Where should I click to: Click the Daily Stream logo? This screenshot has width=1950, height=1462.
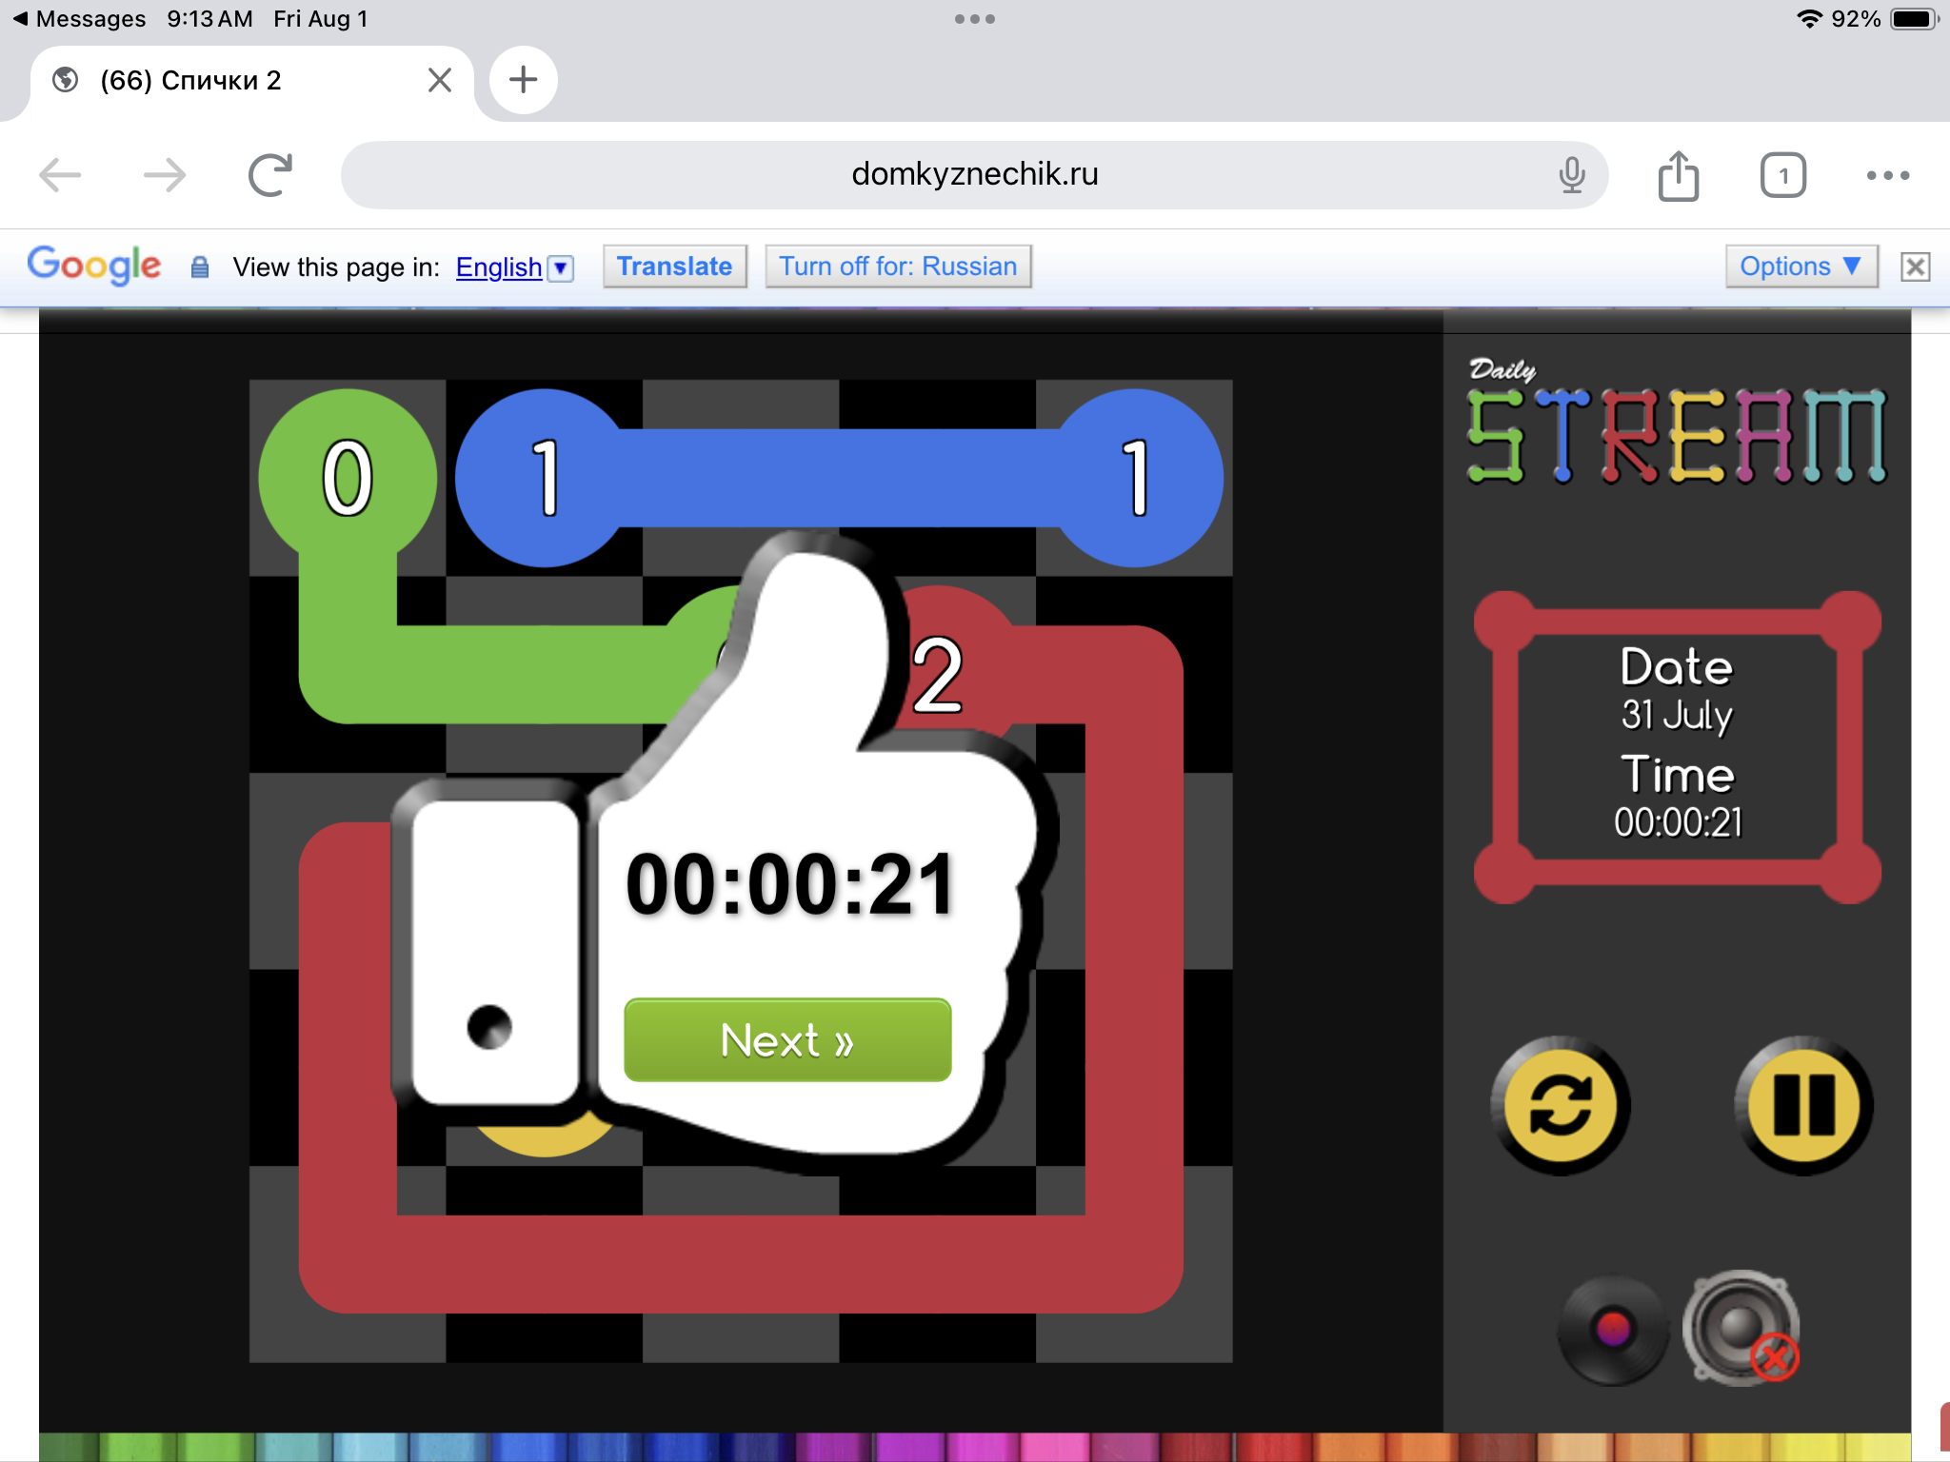pyautogui.click(x=1676, y=423)
